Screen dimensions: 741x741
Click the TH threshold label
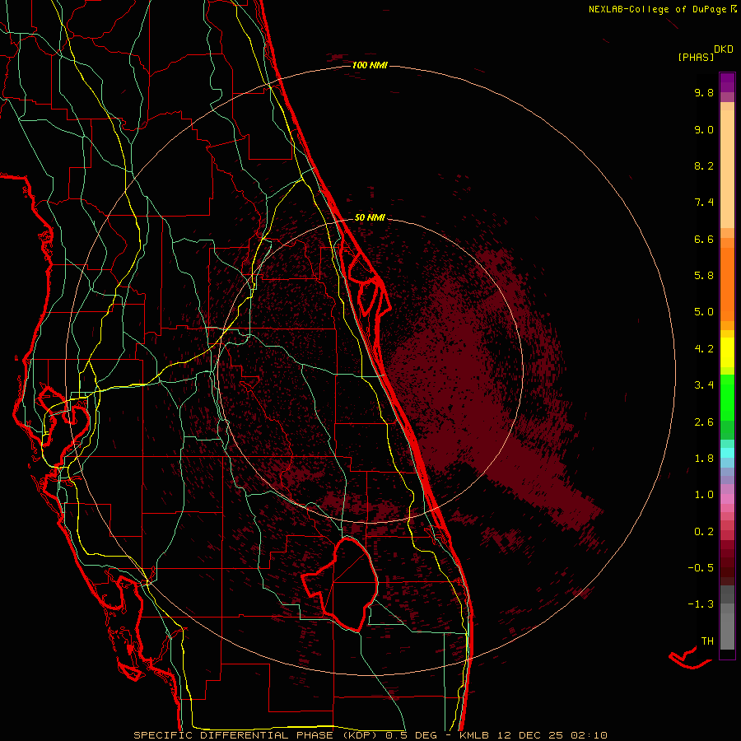click(x=707, y=641)
